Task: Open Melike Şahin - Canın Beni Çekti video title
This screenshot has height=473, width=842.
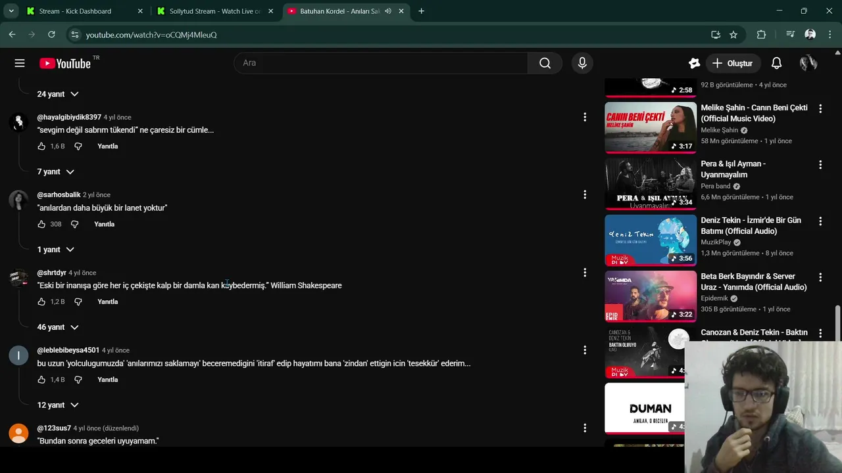Action: pyautogui.click(x=754, y=113)
